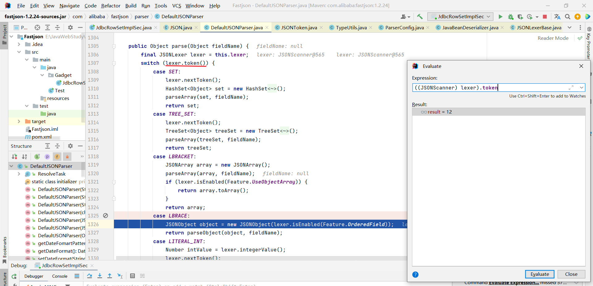Image resolution: width=593 pixels, height=286 pixels.
Task: Collapse the main folder
Action: (x=27, y=60)
